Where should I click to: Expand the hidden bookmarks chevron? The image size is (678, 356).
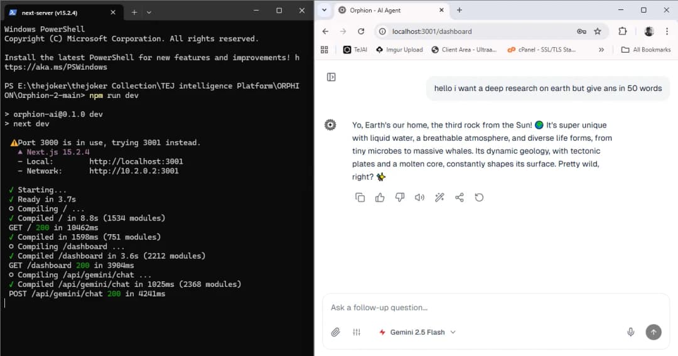[601, 50]
